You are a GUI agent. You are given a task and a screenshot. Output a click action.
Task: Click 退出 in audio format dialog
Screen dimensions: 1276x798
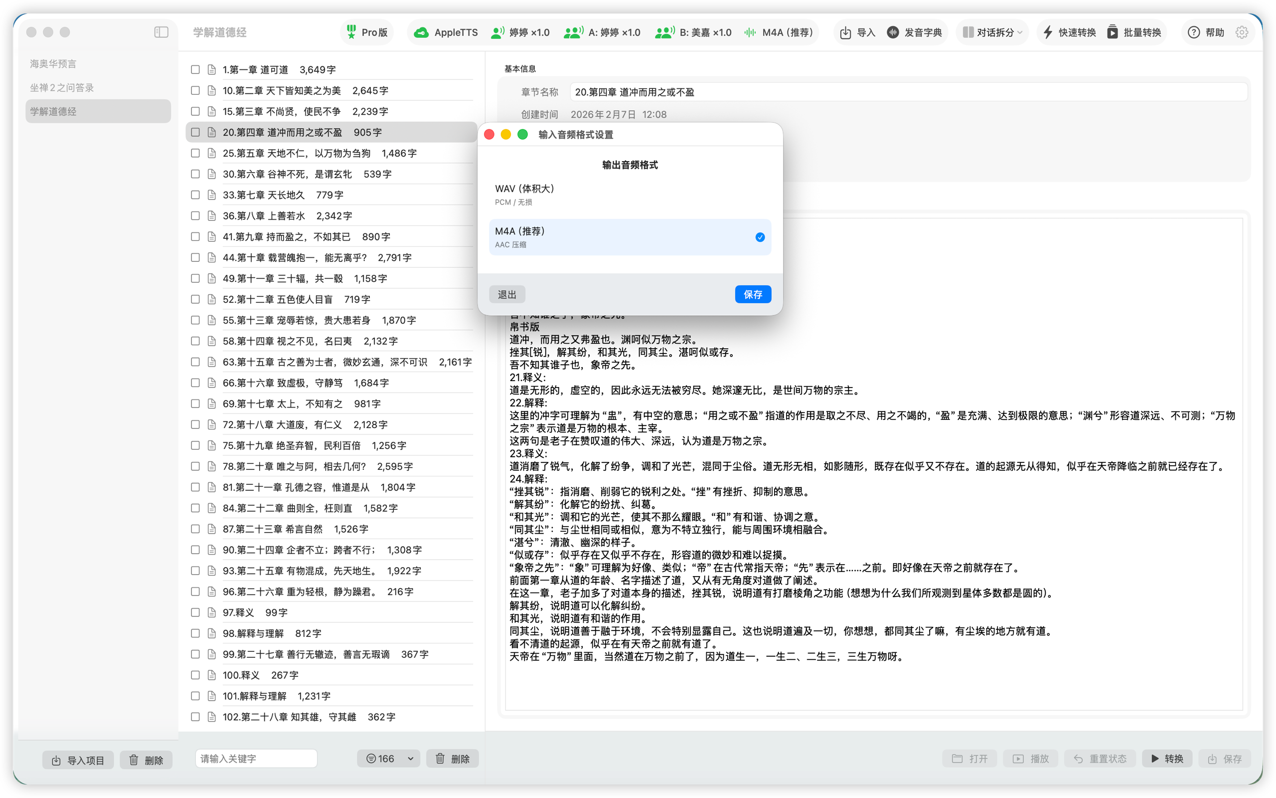[507, 294]
